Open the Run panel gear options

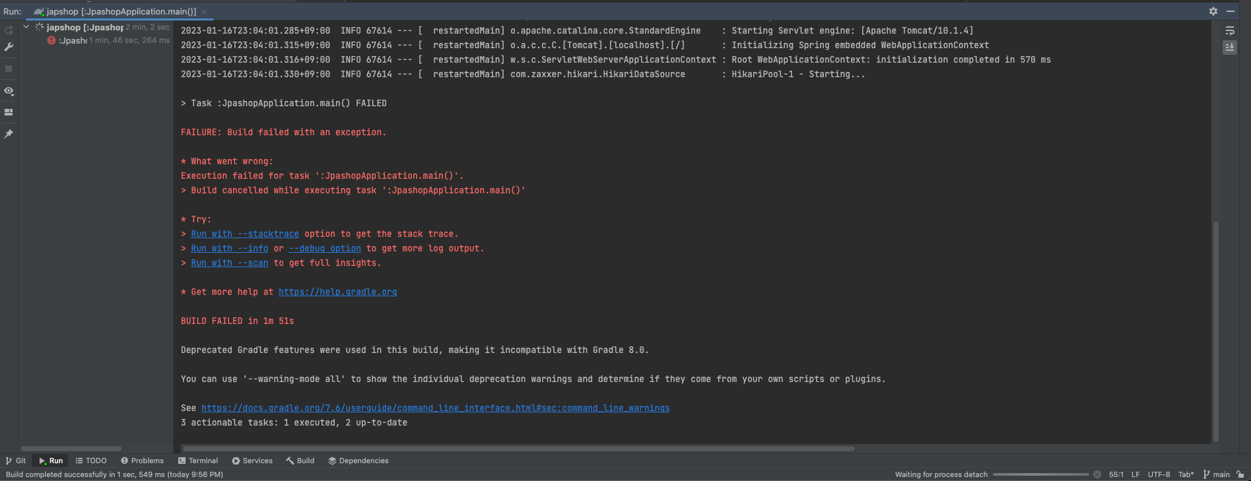1213,11
